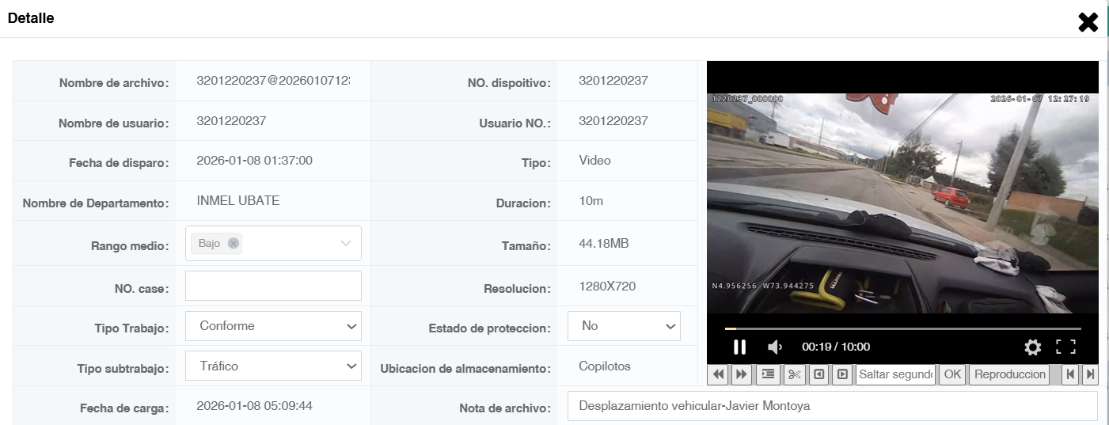1109x425 pixels.
Task: Jump to next video file
Action: [x=1090, y=374]
